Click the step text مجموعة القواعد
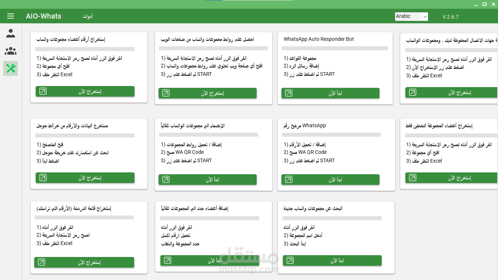Image resolution: width=498 pixels, height=280 pixels. [303, 58]
